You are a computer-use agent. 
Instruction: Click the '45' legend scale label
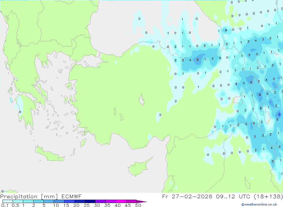[x=128, y=205]
